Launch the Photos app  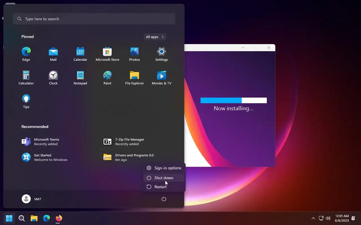point(135,54)
